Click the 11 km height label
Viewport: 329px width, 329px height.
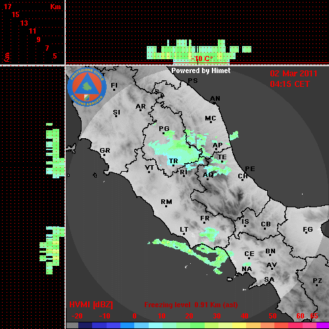32,31
